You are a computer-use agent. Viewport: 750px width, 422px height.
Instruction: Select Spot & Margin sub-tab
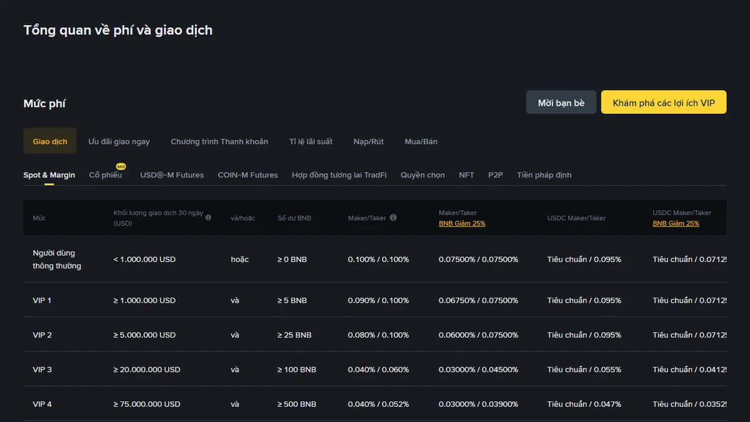click(x=49, y=175)
